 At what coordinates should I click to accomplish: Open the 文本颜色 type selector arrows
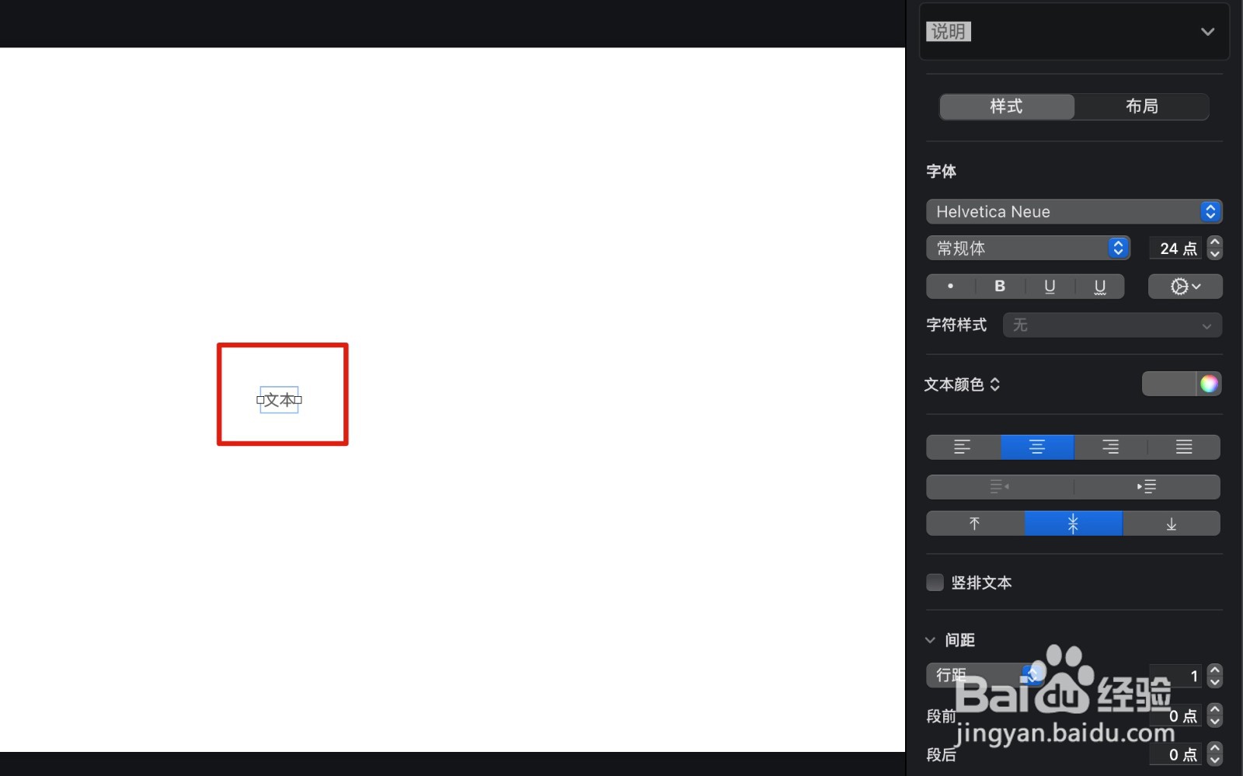[995, 385]
